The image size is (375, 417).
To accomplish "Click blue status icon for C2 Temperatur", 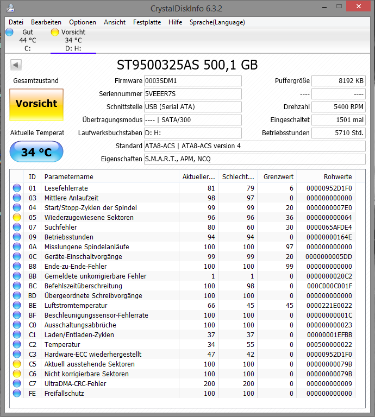I will (17, 344).
